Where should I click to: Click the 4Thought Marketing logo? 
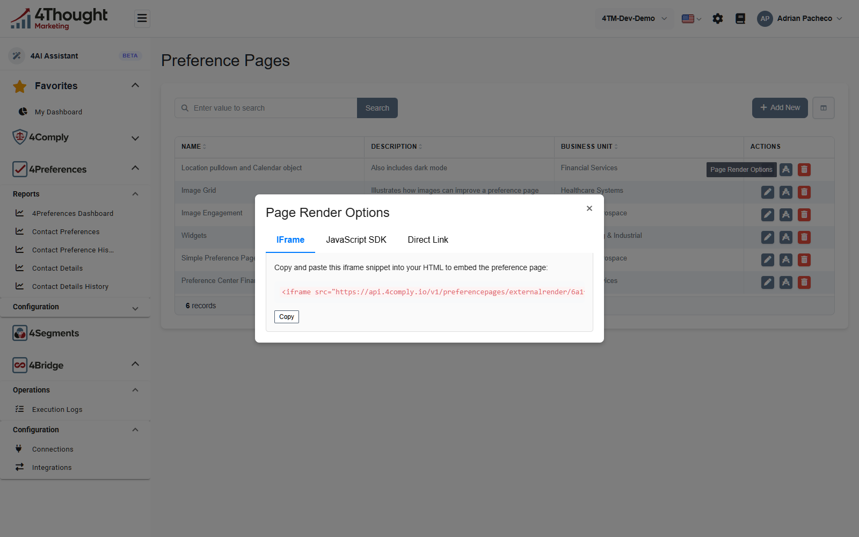click(x=59, y=19)
